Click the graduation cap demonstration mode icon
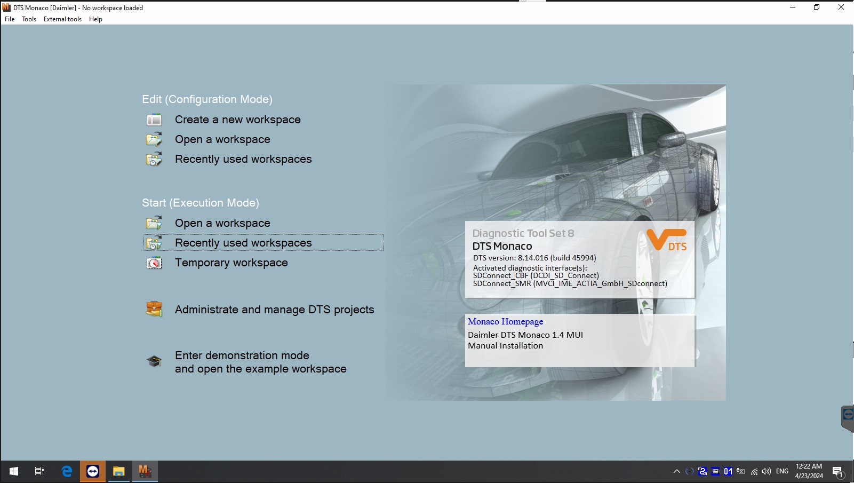 154,361
